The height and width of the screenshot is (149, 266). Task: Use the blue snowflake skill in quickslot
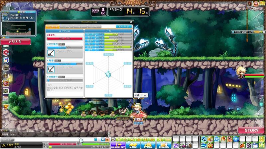(x=236, y=139)
